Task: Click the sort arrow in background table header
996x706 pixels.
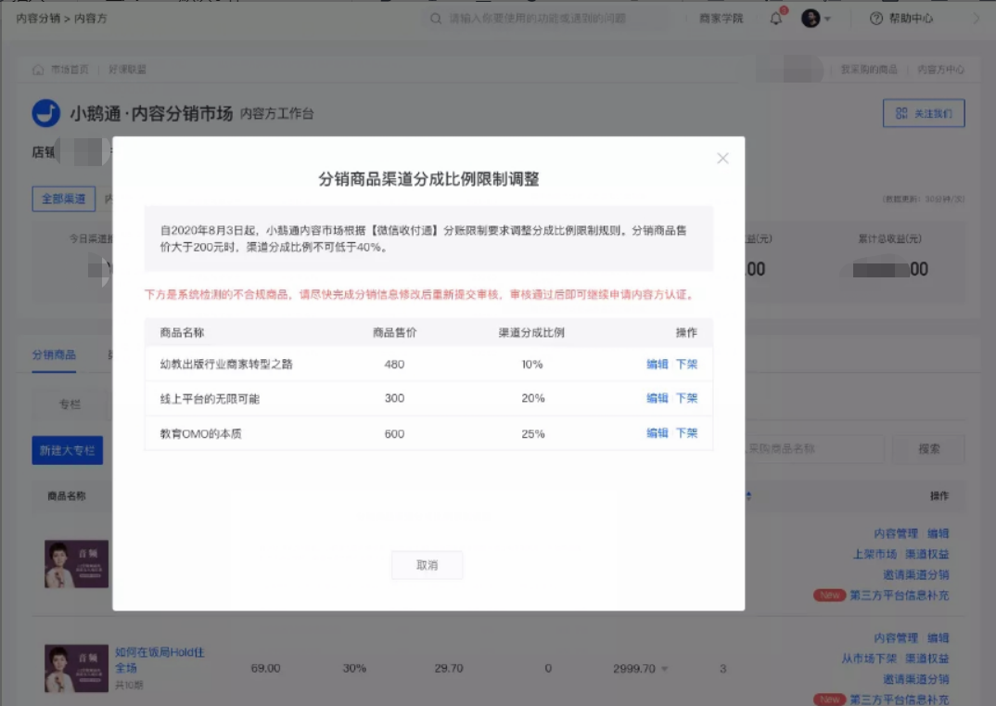Action: [749, 495]
